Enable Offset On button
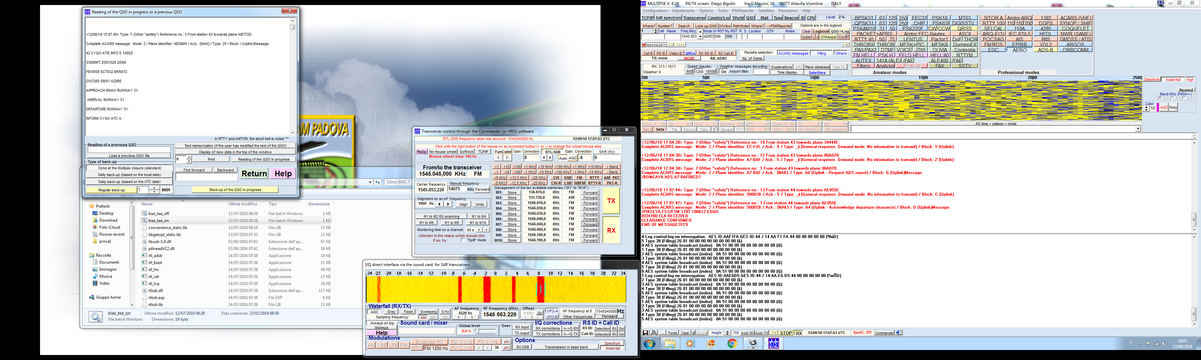The height and width of the screenshot is (360, 1201). coord(539,313)
